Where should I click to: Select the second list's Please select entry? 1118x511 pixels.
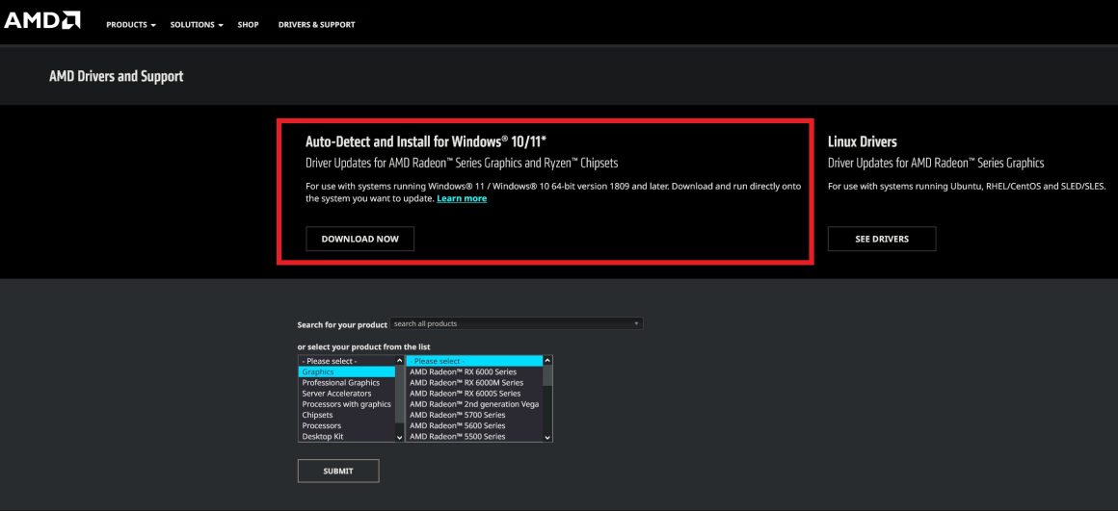474,362
